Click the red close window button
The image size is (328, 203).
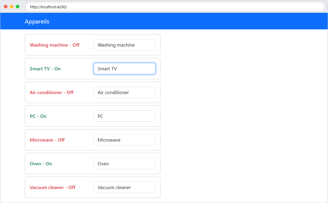point(6,7)
